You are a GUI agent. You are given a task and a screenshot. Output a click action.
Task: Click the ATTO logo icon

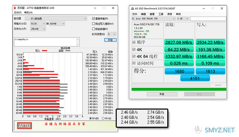click(x=24, y=125)
